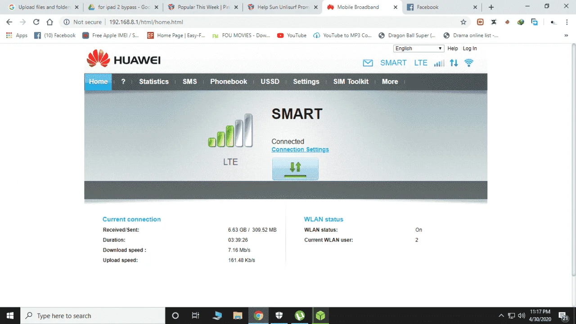Click the Huawei logo

pos(123,59)
